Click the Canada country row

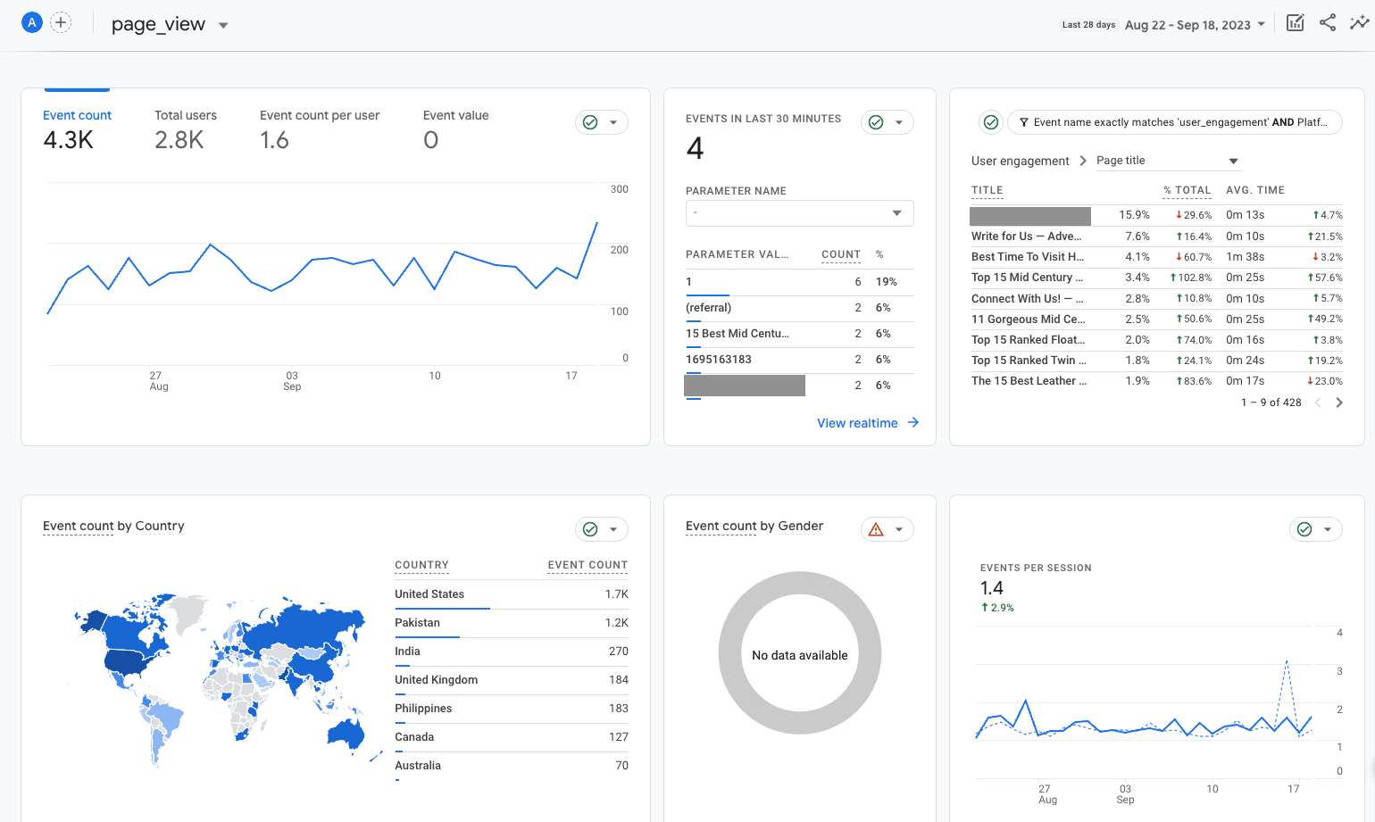512,737
